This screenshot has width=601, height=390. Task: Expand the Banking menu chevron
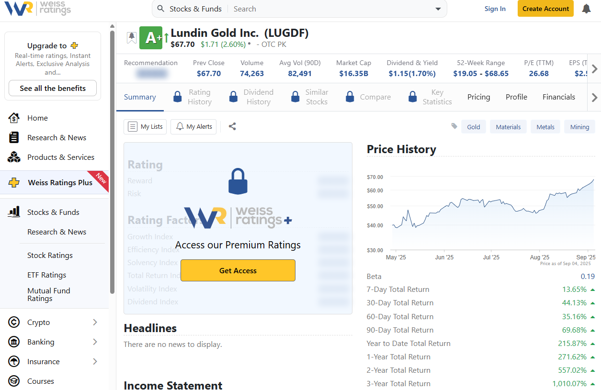[95, 342]
